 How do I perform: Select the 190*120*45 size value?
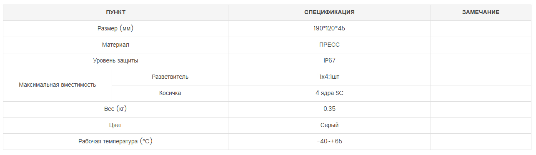click(329, 29)
